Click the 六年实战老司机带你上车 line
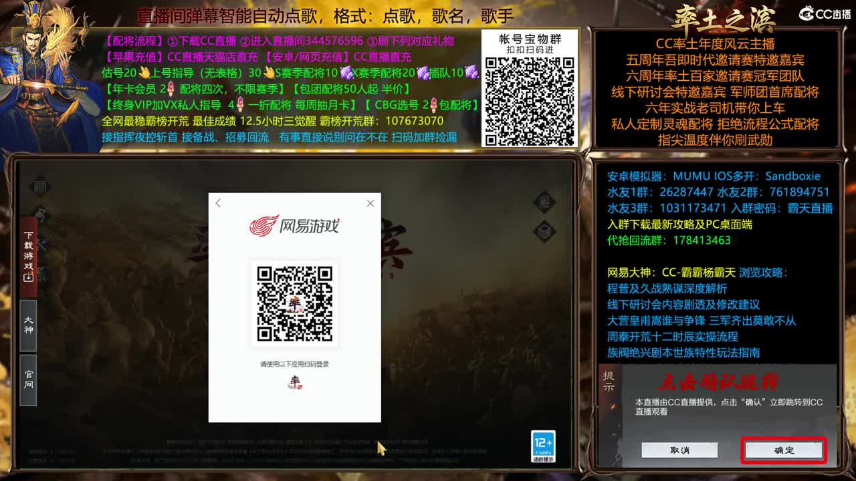Viewport: 856px width, 481px height. [x=715, y=108]
